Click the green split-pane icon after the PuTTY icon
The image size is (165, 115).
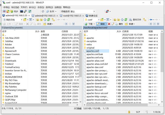click(30, 11)
